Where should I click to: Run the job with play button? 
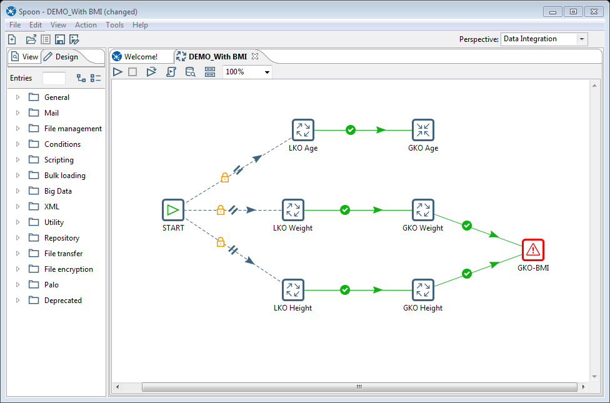coord(117,72)
